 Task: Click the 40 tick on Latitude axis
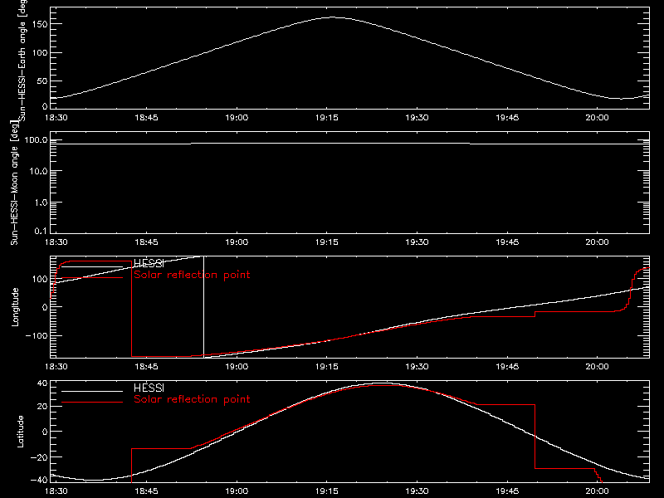(x=42, y=383)
